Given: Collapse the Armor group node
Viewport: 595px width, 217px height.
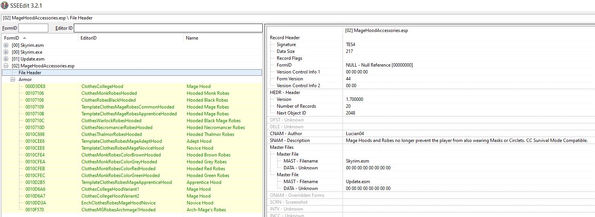Looking at the screenshot, I should [13, 80].
